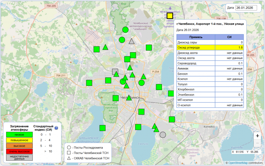
Task: Click the northernmost green circle marker
Action: click(126, 30)
